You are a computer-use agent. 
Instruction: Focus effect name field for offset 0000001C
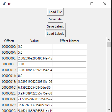pyautogui.click(x=69, y=87)
